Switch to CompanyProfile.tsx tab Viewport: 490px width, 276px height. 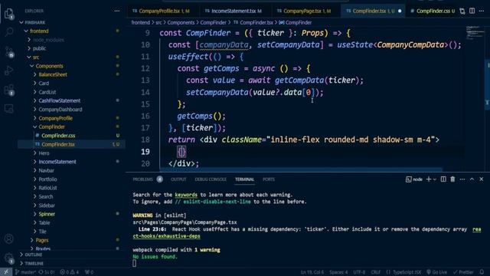(162, 11)
